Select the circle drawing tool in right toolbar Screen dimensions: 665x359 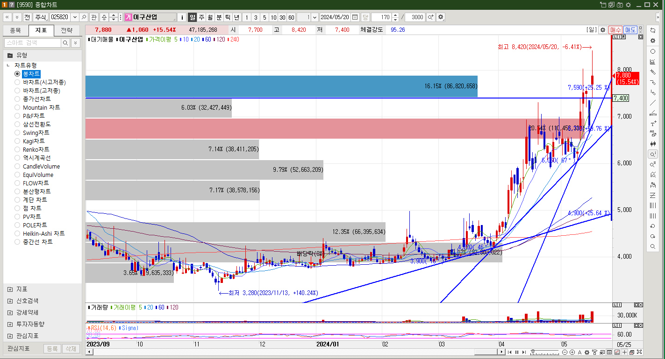(653, 51)
